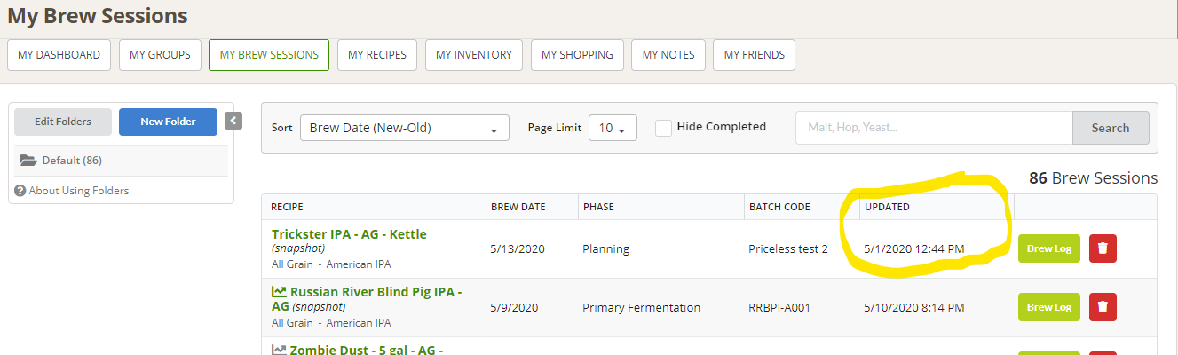This screenshot has width=1178, height=355.
Task: Delete the Trickster IPA brew session
Action: point(1103,248)
